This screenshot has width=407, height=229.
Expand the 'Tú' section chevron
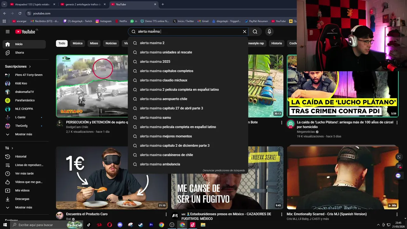point(12,148)
